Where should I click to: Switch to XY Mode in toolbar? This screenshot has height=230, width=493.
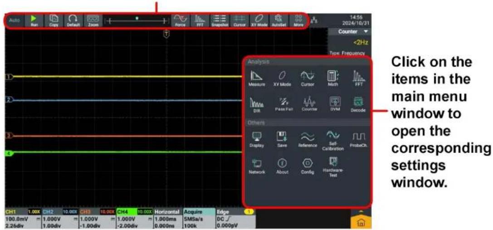coord(259,21)
